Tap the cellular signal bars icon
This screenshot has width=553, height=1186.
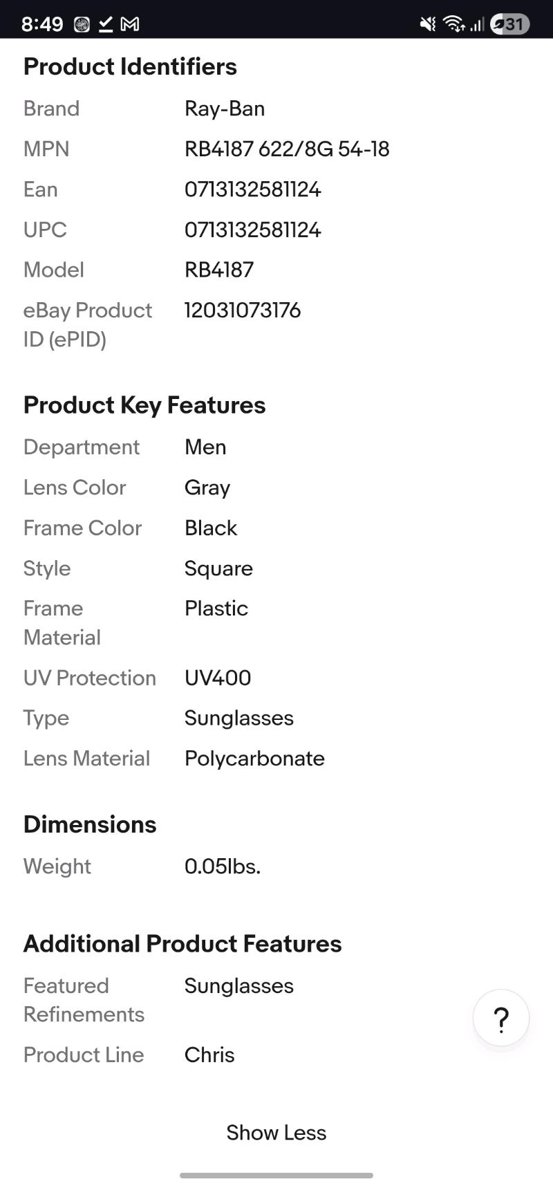[x=477, y=24]
